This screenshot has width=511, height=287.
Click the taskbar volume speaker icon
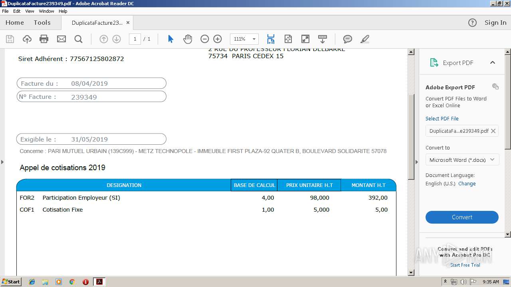(463, 282)
